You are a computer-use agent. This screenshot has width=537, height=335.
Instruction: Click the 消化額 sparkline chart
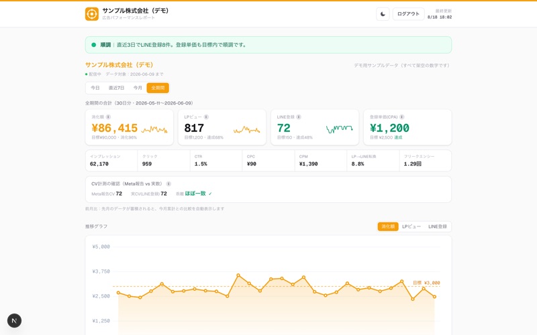[x=154, y=129]
